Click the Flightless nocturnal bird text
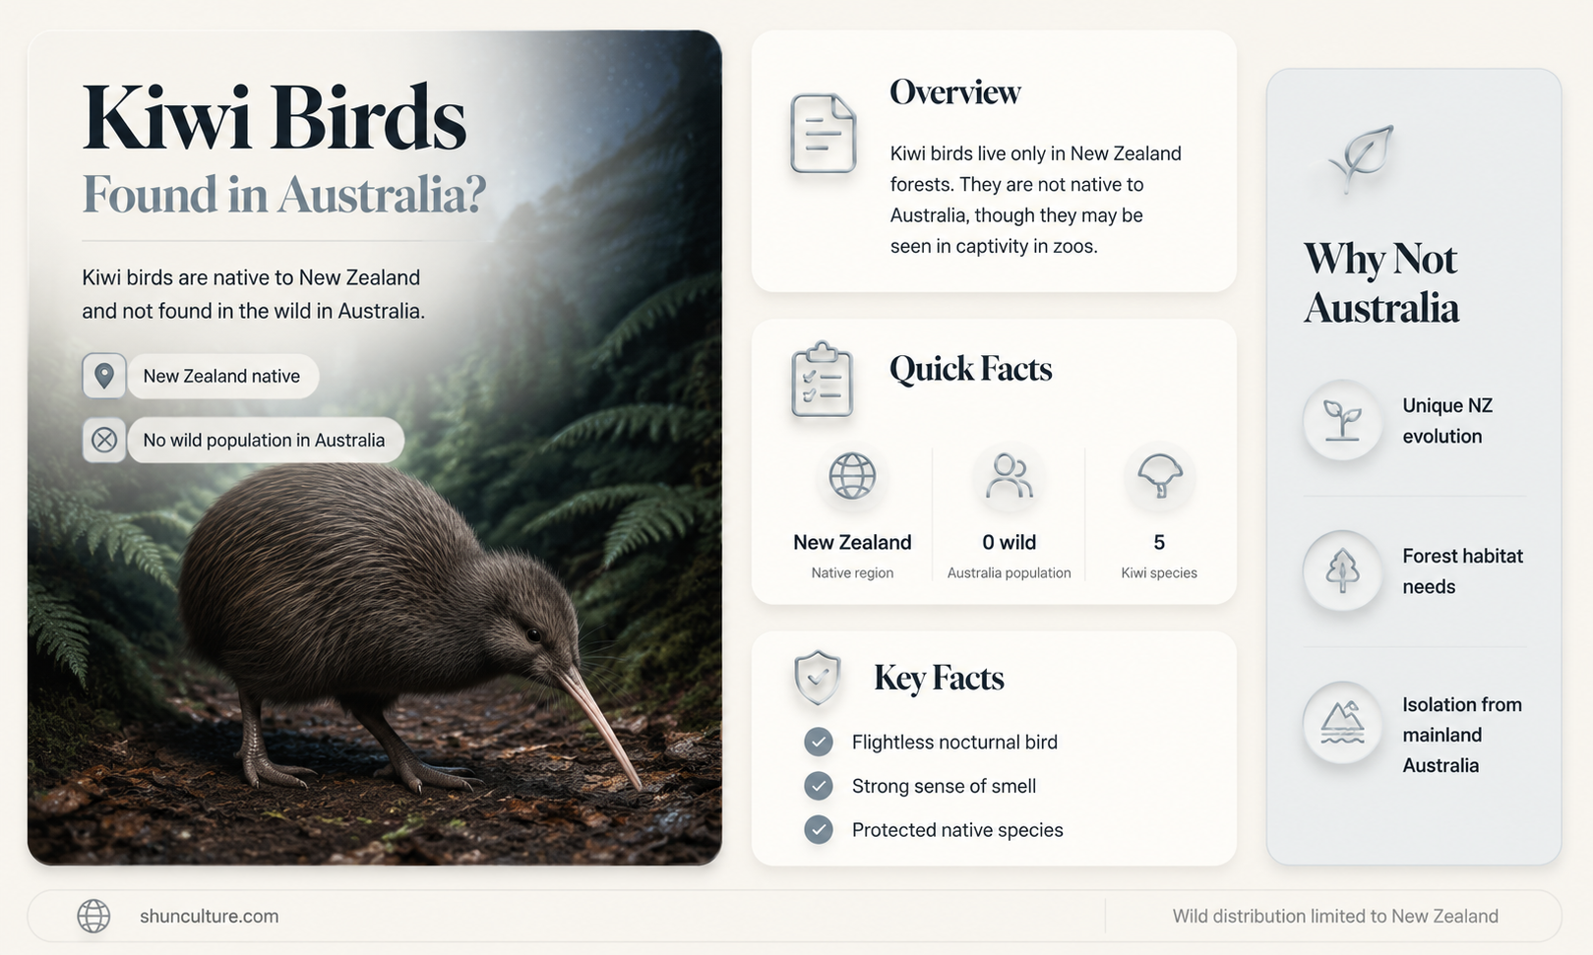Image resolution: width=1593 pixels, height=955 pixels. [954, 742]
